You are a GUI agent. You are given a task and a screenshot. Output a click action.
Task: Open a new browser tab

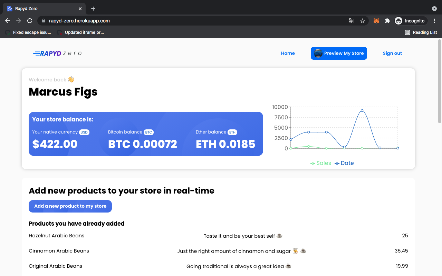point(93,9)
